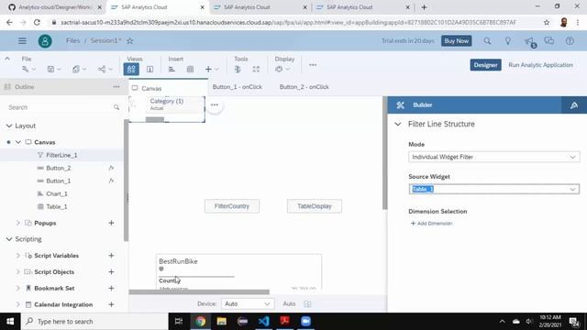Collapse the toolbar with the caret

7,59
